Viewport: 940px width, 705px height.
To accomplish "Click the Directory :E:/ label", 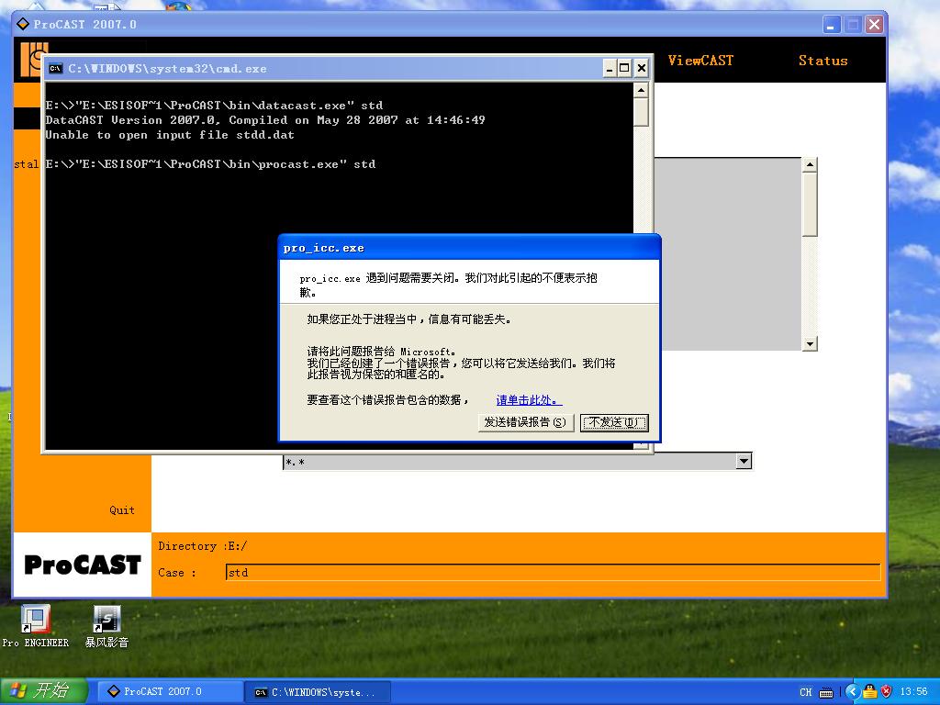I will pyautogui.click(x=203, y=546).
